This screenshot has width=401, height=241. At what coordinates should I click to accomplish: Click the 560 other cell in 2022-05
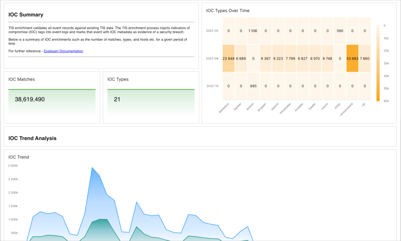pyautogui.click(x=340, y=31)
